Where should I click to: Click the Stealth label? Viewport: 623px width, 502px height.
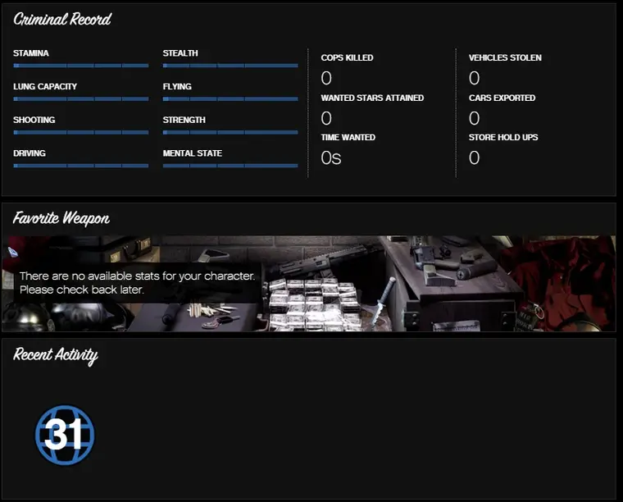[x=180, y=53]
